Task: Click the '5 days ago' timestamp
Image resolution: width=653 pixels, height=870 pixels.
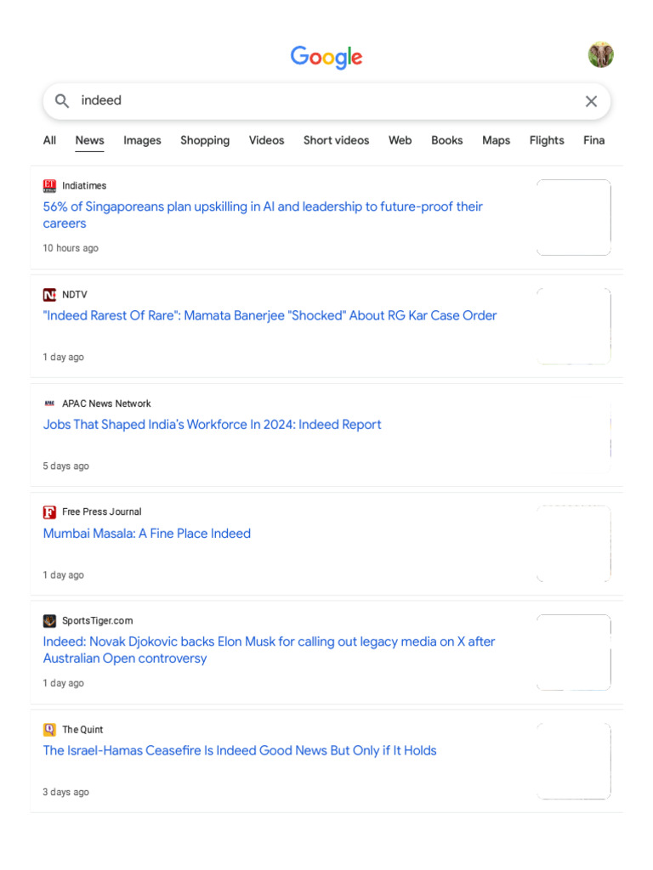Action: click(65, 466)
